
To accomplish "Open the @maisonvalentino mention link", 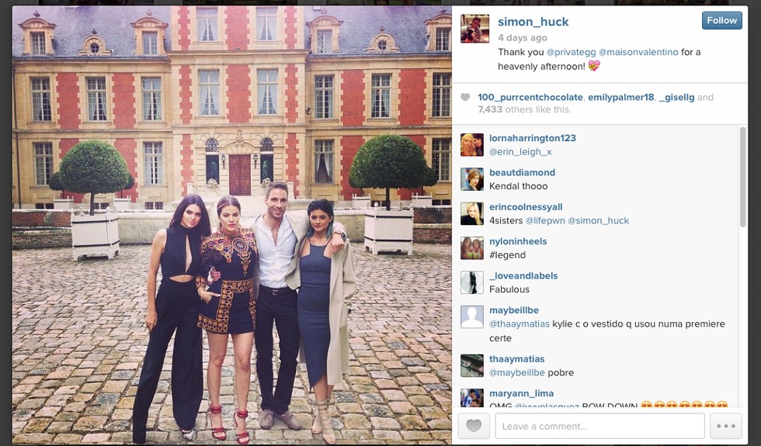I will click(638, 52).
